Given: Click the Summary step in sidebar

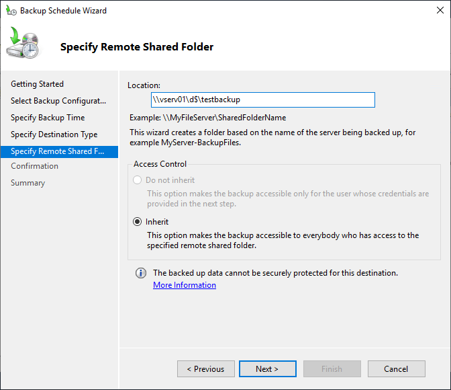Looking at the screenshot, I should pos(28,183).
